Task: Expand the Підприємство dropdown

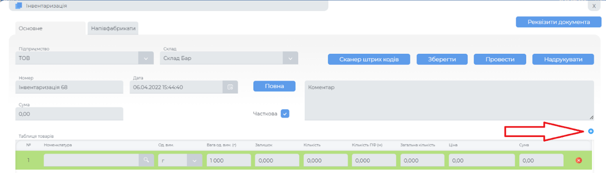Action: tap(146, 58)
